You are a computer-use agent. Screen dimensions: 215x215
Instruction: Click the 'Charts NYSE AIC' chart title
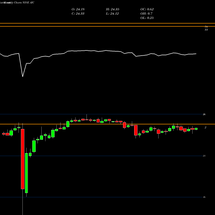[x=24, y=3]
